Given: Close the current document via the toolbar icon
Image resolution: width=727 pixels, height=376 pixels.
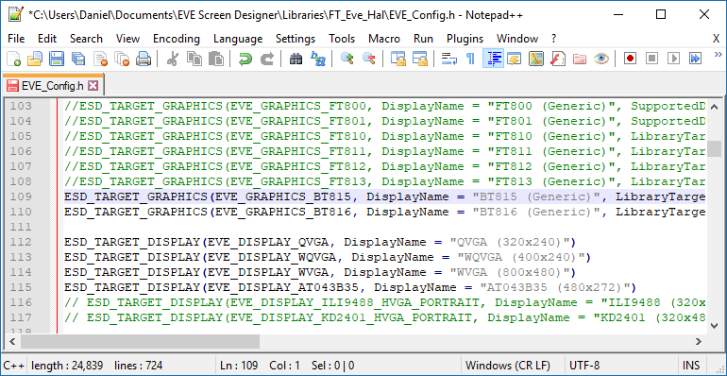Looking at the screenshot, I should [100, 59].
